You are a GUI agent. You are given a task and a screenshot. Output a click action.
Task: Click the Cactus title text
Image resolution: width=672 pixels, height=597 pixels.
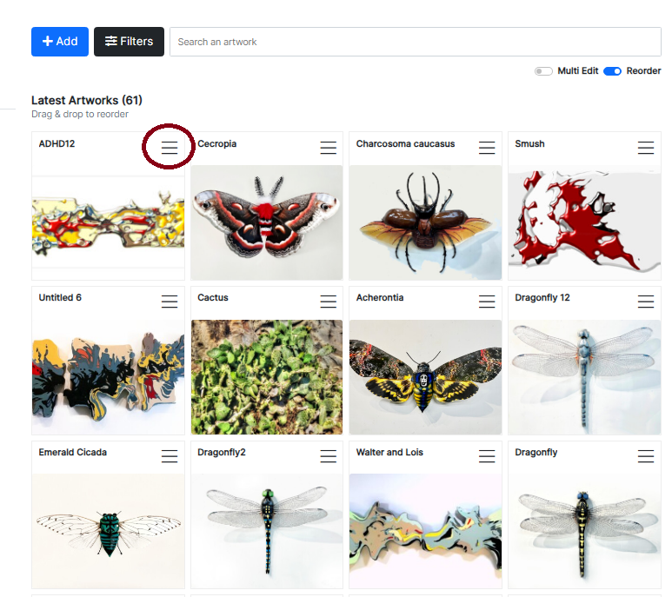[213, 298]
